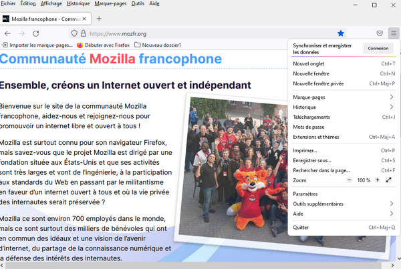Expand the Marque-pages submenu

[344, 97]
